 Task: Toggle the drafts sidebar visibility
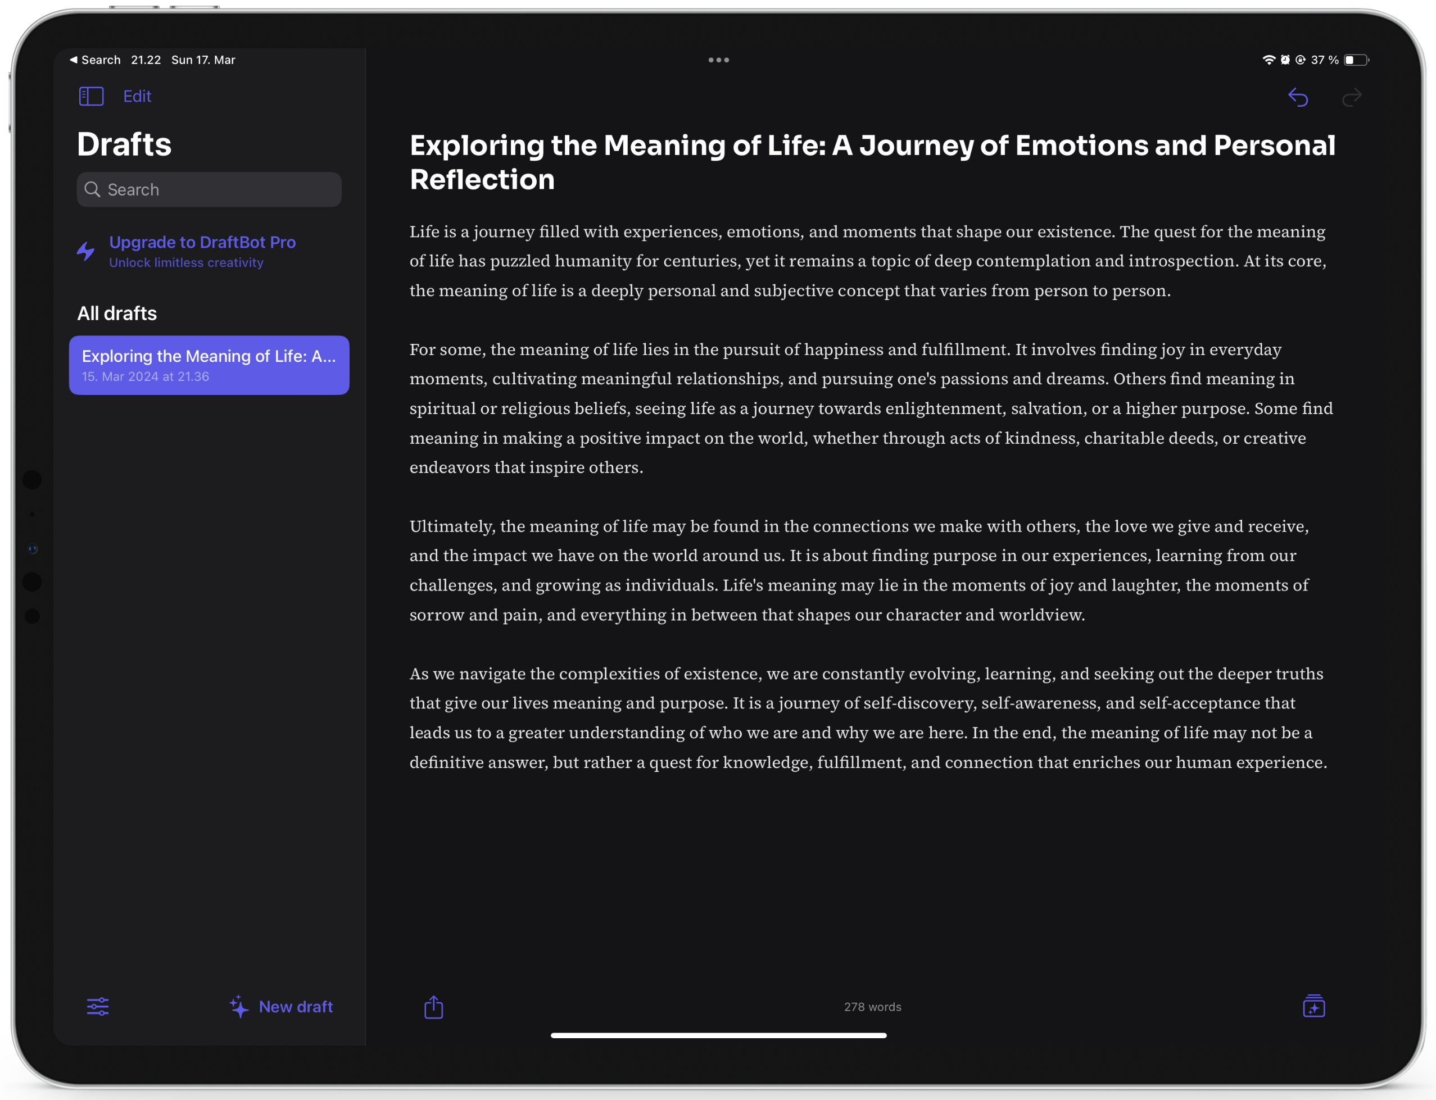pos(91,96)
